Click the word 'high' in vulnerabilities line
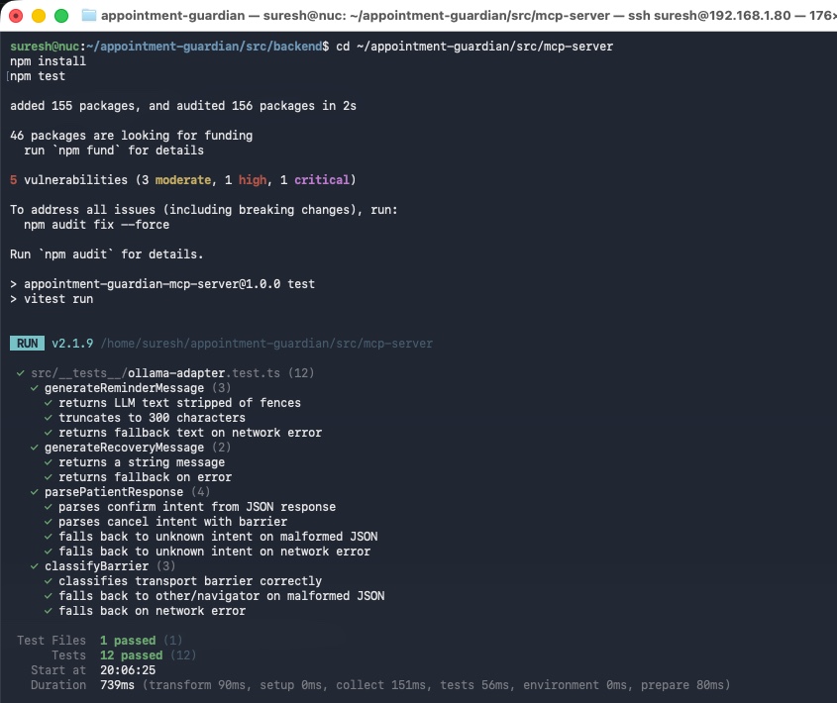 tap(253, 180)
